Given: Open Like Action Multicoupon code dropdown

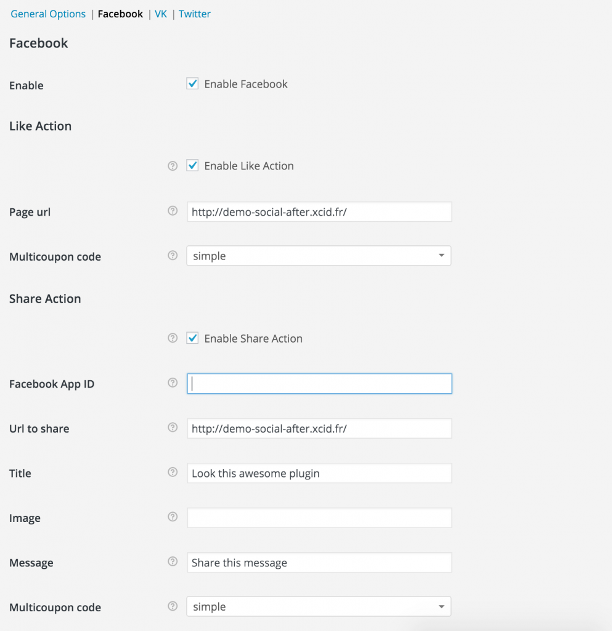Looking at the screenshot, I should pyautogui.click(x=319, y=256).
